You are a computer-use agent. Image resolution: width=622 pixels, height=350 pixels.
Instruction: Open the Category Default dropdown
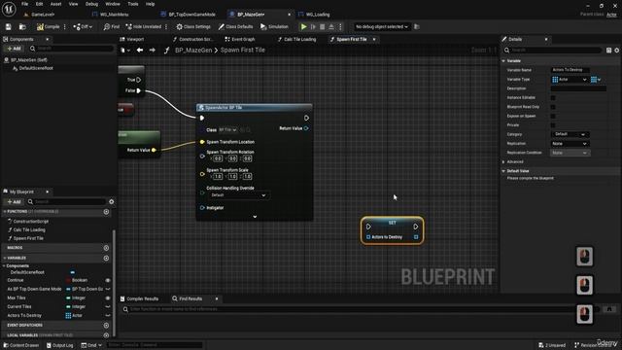(570, 134)
